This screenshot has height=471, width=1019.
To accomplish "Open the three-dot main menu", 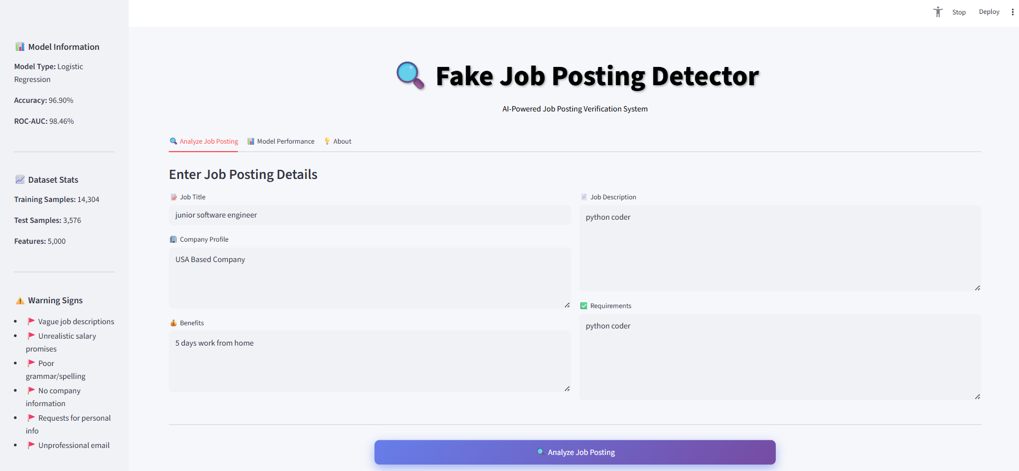I will tap(1012, 12).
